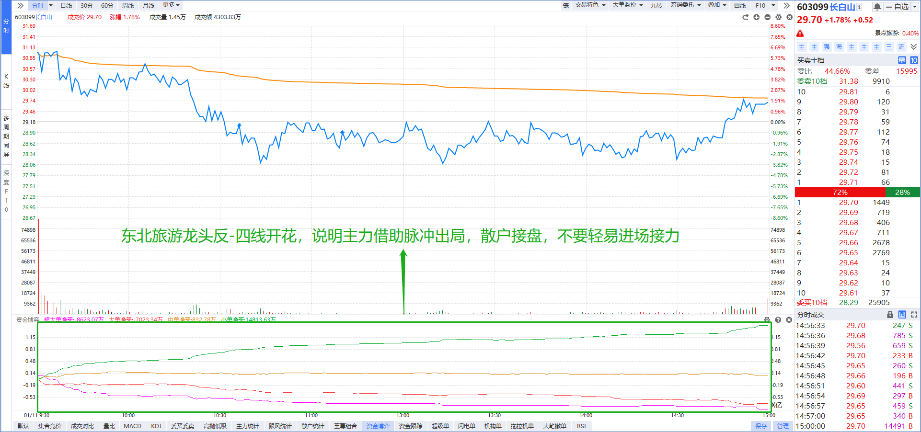This screenshot has width=921, height=432.
Task: Switch to 30分 chart
Action: pos(87,6)
